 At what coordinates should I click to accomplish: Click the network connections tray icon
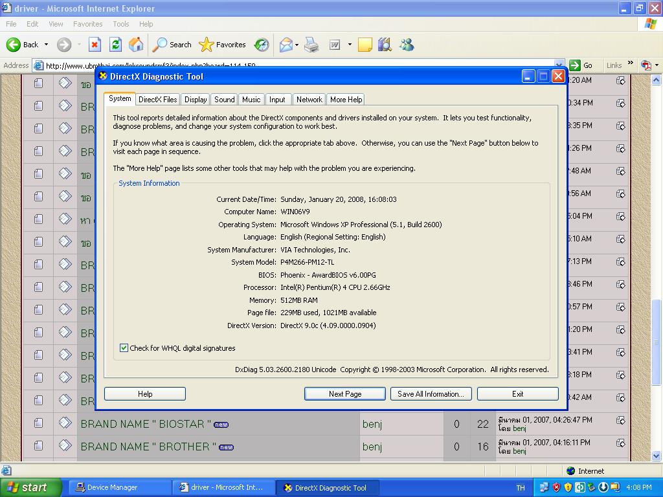coord(544,487)
